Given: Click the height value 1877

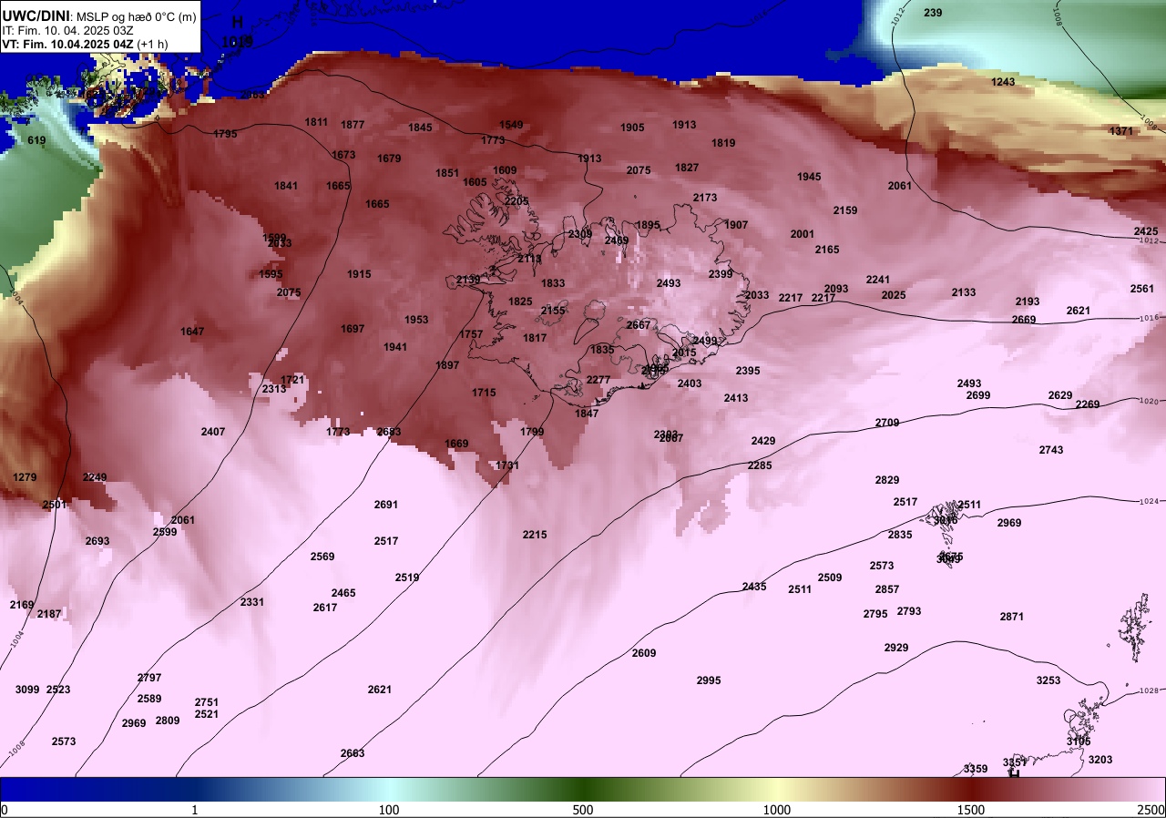Looking at the screenshot, I should click(x=353, y=125).
